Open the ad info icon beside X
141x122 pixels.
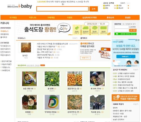coord(136,40)
